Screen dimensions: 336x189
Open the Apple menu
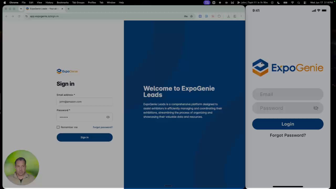click(5, 3)
